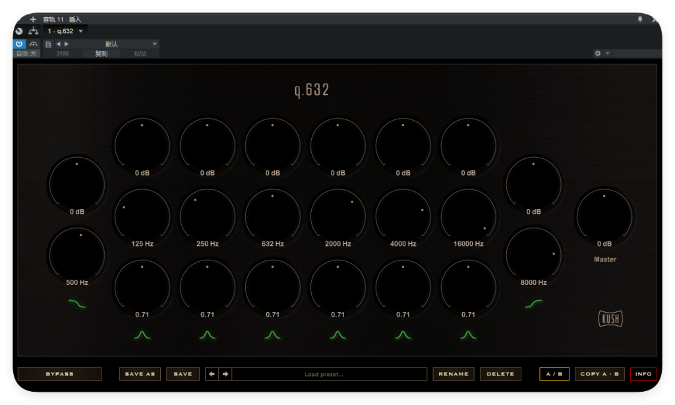Click the sidechain arc icon

point(34,44)
